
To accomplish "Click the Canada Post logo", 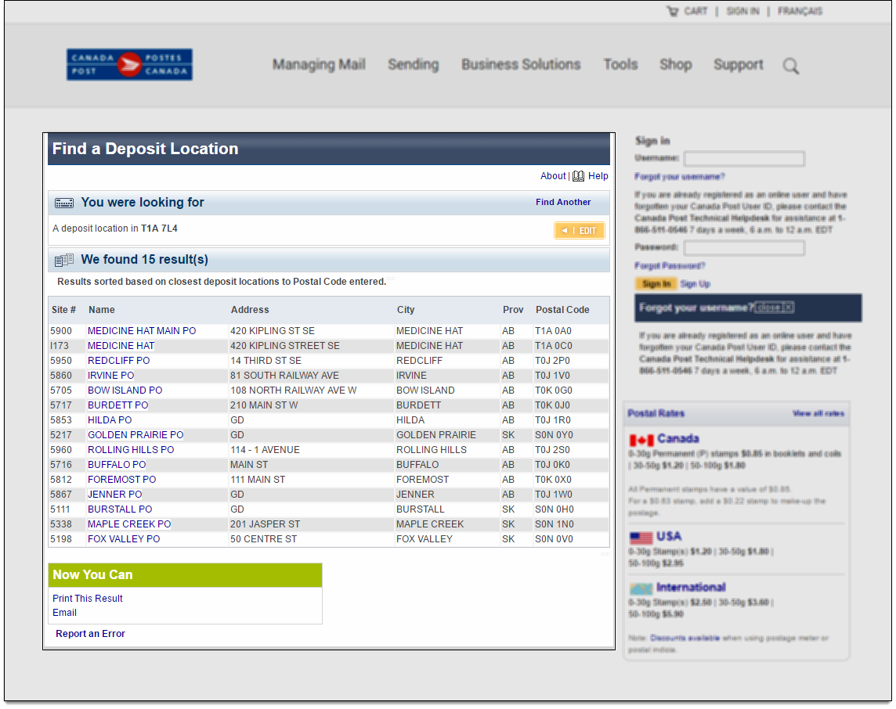I will pyautogui.click(x=129, y=64).
